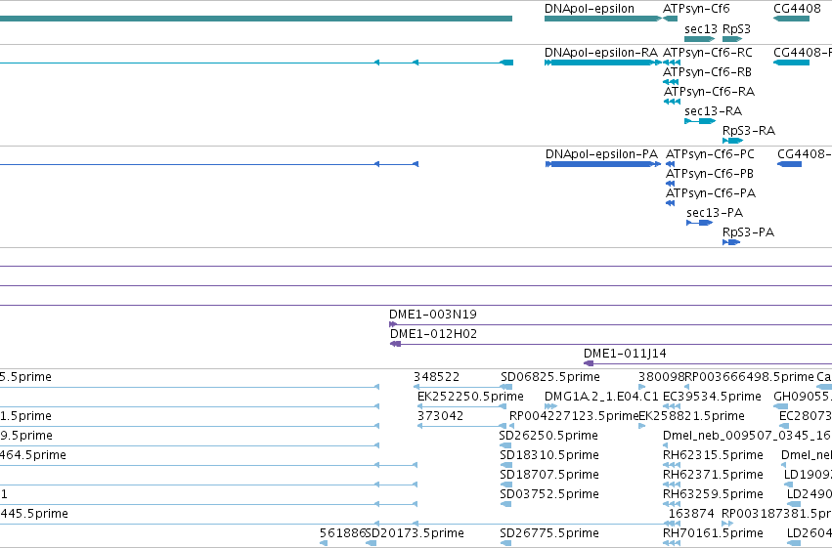
Task: Open the CG4408 gene label
Action: (797, 9)
